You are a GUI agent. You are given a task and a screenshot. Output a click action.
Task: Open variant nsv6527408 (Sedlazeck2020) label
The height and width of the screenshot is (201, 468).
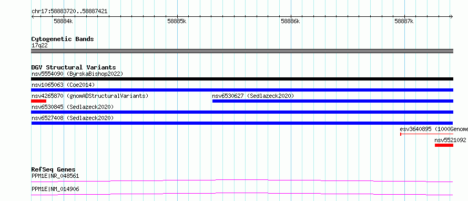click(73, 118)
